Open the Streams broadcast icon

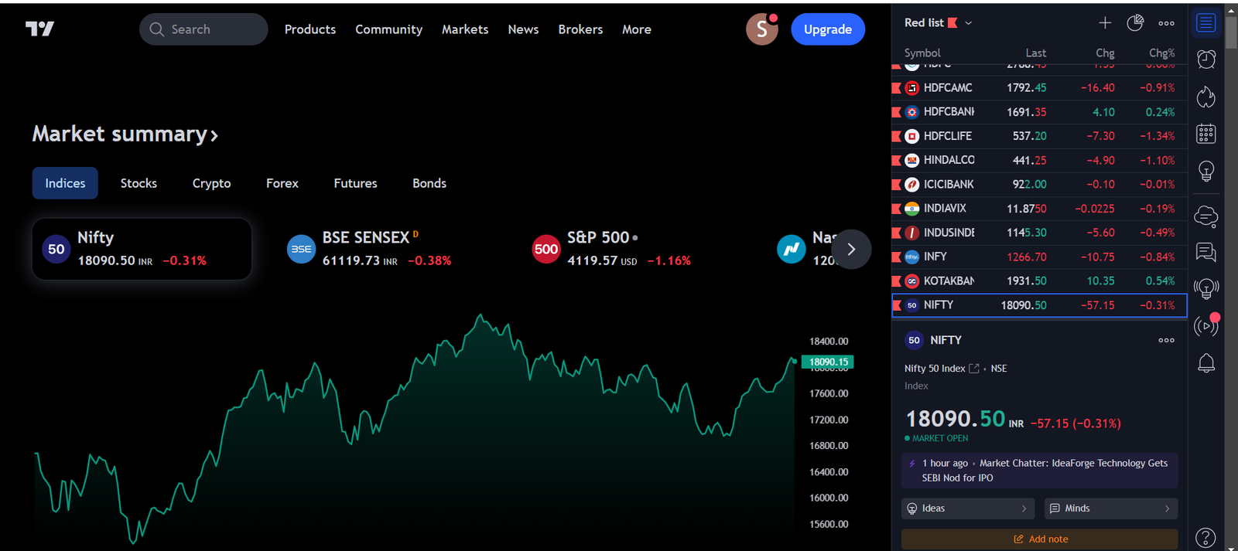click(1206, 326)
